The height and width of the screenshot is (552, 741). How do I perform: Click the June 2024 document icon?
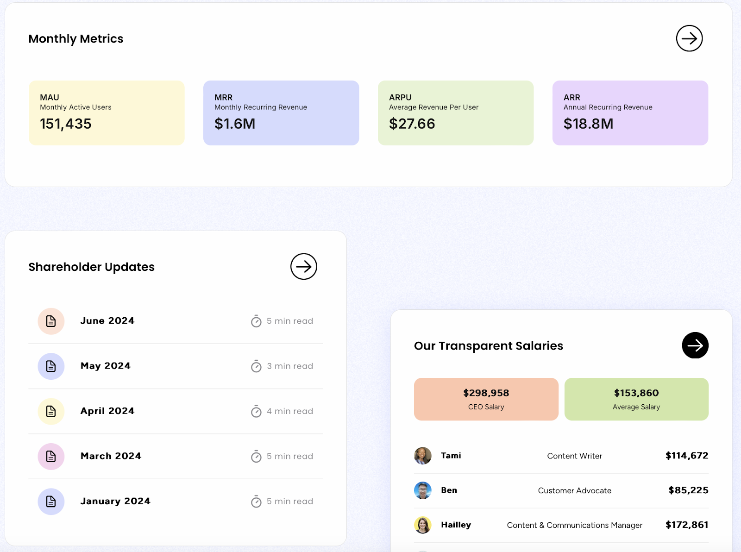tap(51, 321)
